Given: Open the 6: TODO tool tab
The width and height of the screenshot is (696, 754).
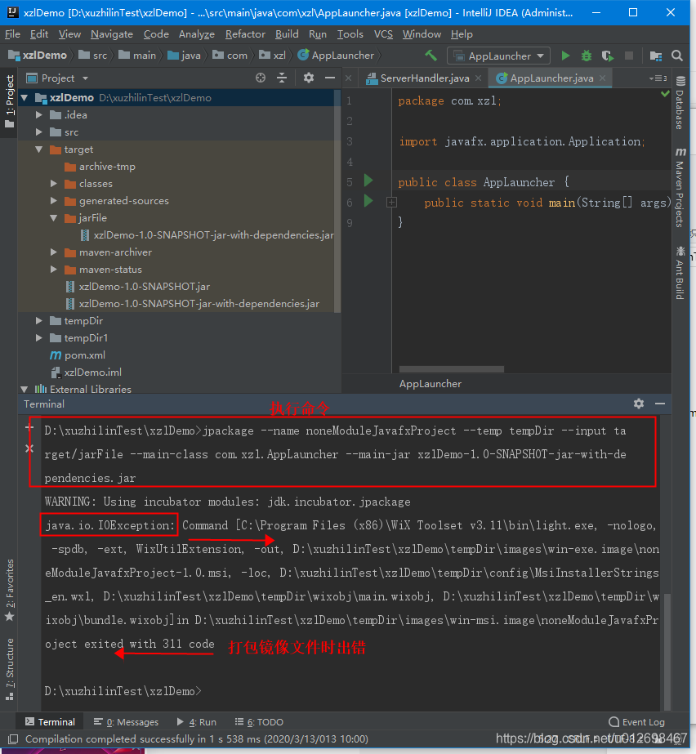Looking at the screenshot, I should pos(259,722).
